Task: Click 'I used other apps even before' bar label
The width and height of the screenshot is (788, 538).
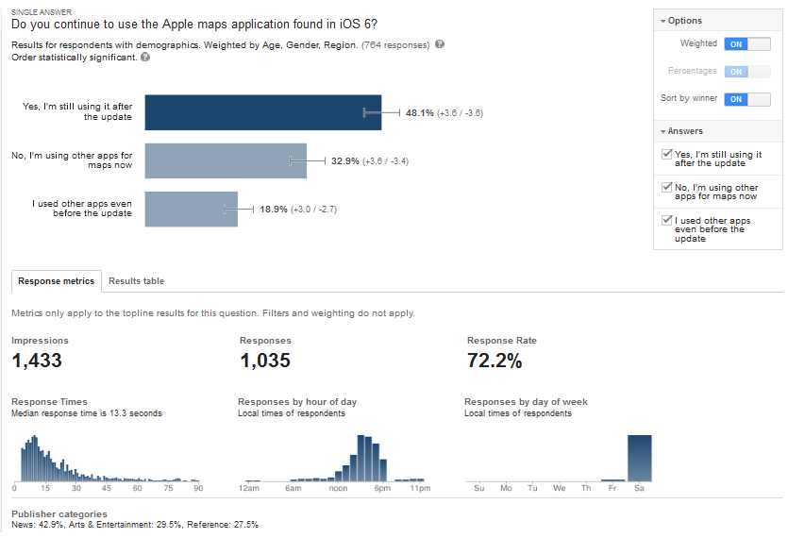Action: point(82,209)
